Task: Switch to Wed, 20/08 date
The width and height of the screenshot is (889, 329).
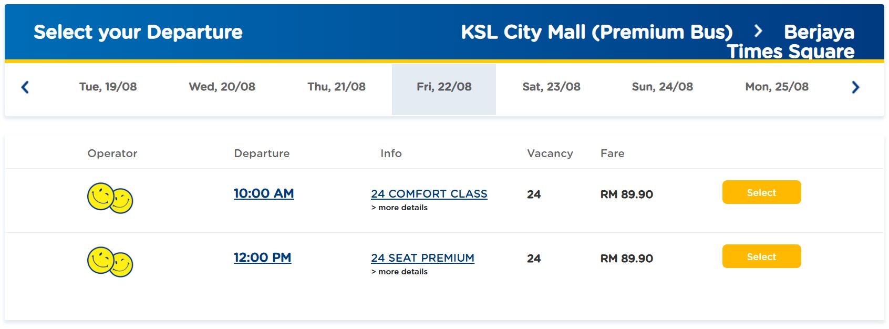Action: coord(222,87)
